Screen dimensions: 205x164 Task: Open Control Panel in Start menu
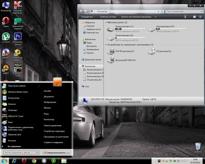(x=52, y=126)
